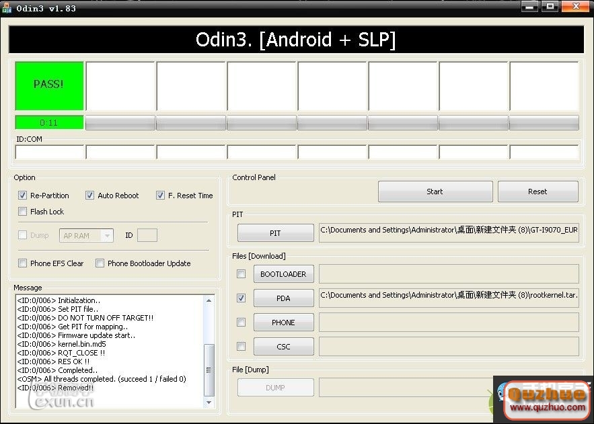Disable the F. Reset Time checkbox
594x424 pixels.
(160, 196)
